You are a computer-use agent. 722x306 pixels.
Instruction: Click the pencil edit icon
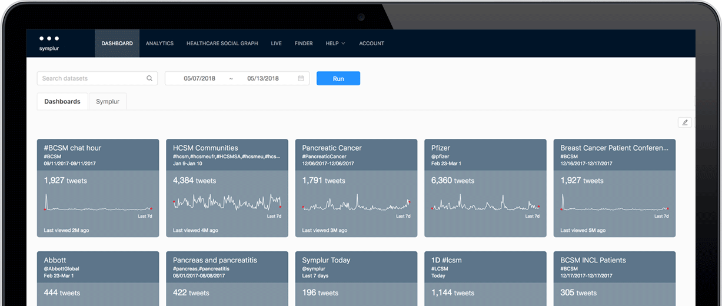[x=684, y=122]
